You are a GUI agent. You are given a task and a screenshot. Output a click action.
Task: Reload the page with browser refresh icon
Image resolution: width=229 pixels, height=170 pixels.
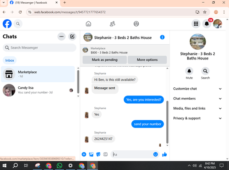[20, 12]
